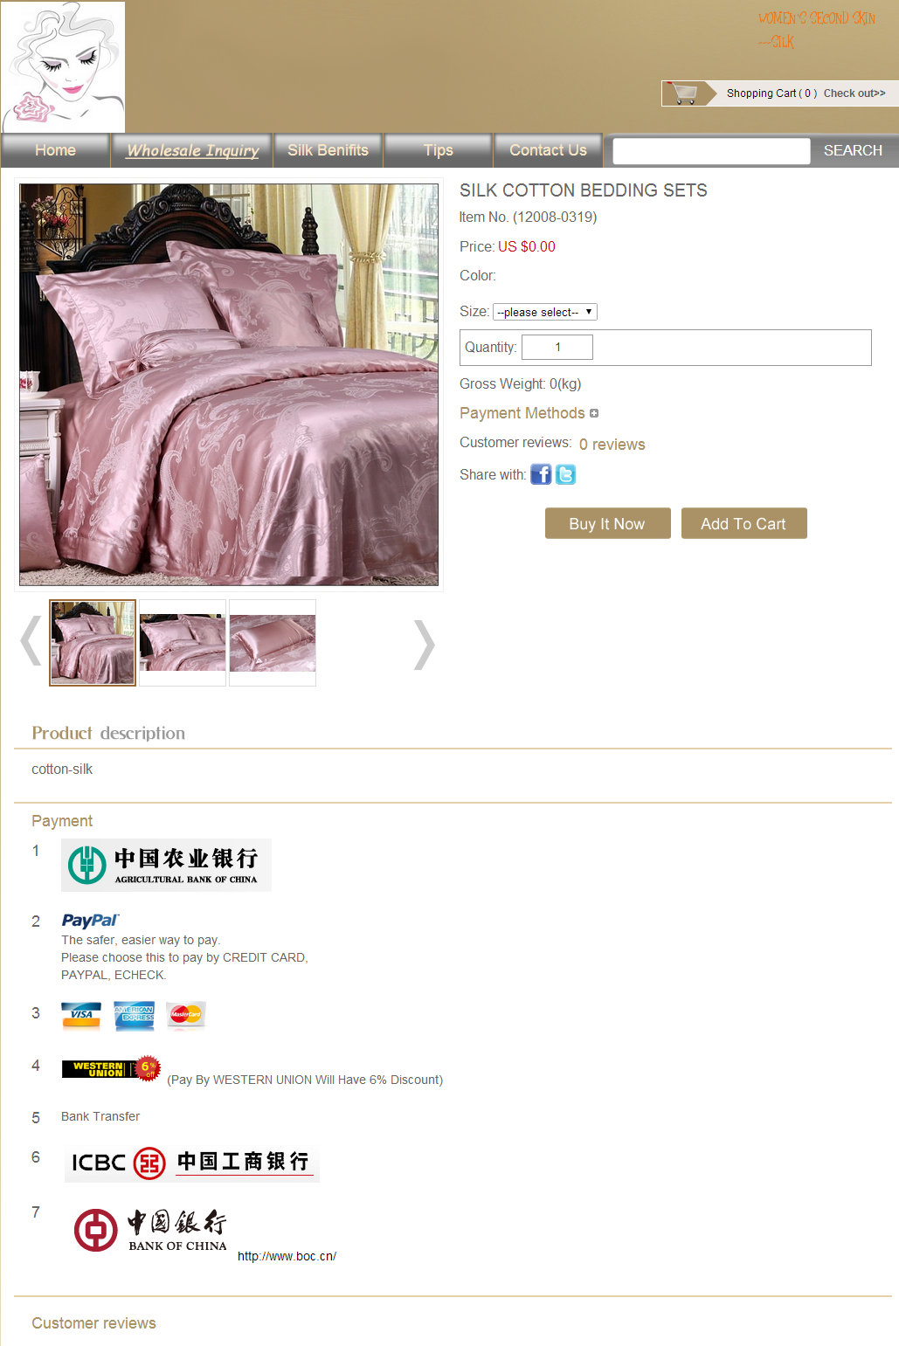Click the Buy It Now button

coord(607,523)
